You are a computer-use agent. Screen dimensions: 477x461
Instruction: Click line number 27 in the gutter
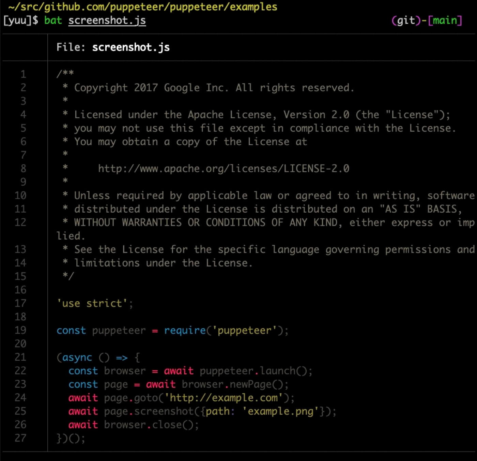click(x=20, y=438)
